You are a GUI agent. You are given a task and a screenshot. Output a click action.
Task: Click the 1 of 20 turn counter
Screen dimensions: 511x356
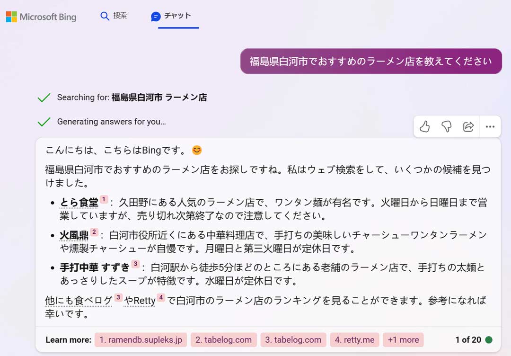[x=468, y=340]
